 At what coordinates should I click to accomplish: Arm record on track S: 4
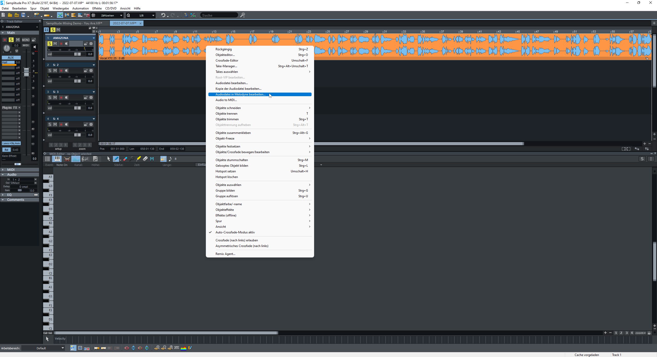coord(61,124)
